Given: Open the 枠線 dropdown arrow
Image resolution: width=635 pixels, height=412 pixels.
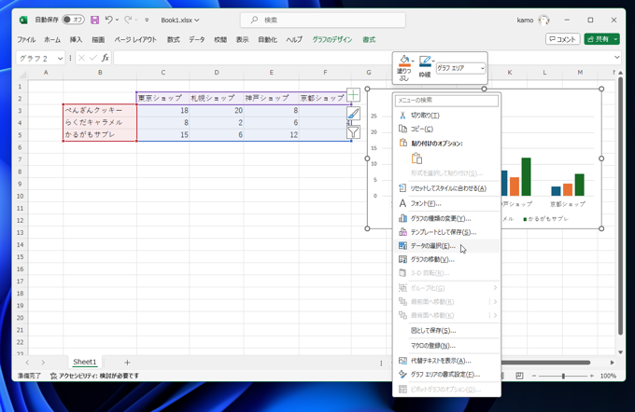Looking at the screenshot, I should point(433,61).
